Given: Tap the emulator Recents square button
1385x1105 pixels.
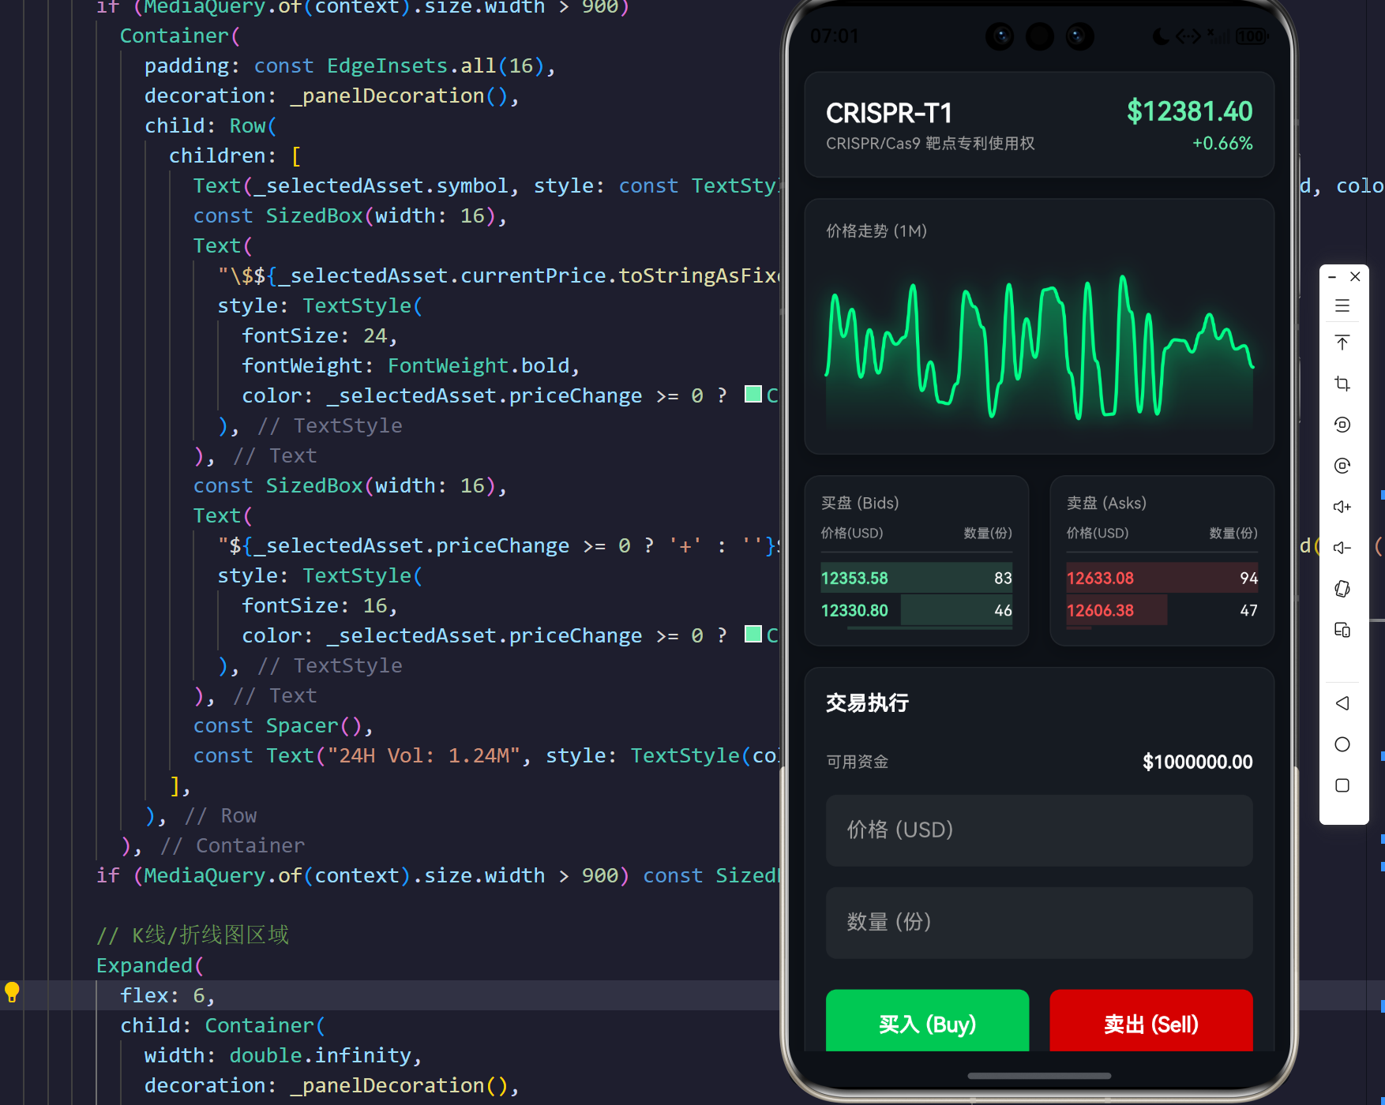Looking at the screenshot, I should pos(1342,785).
